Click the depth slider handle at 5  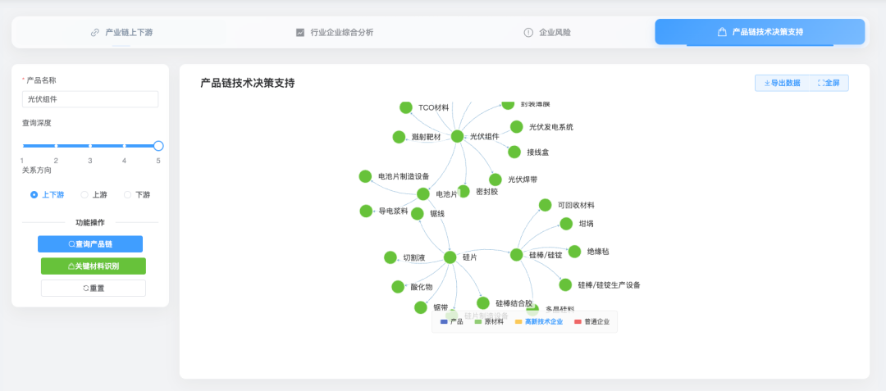pos(158,146)
